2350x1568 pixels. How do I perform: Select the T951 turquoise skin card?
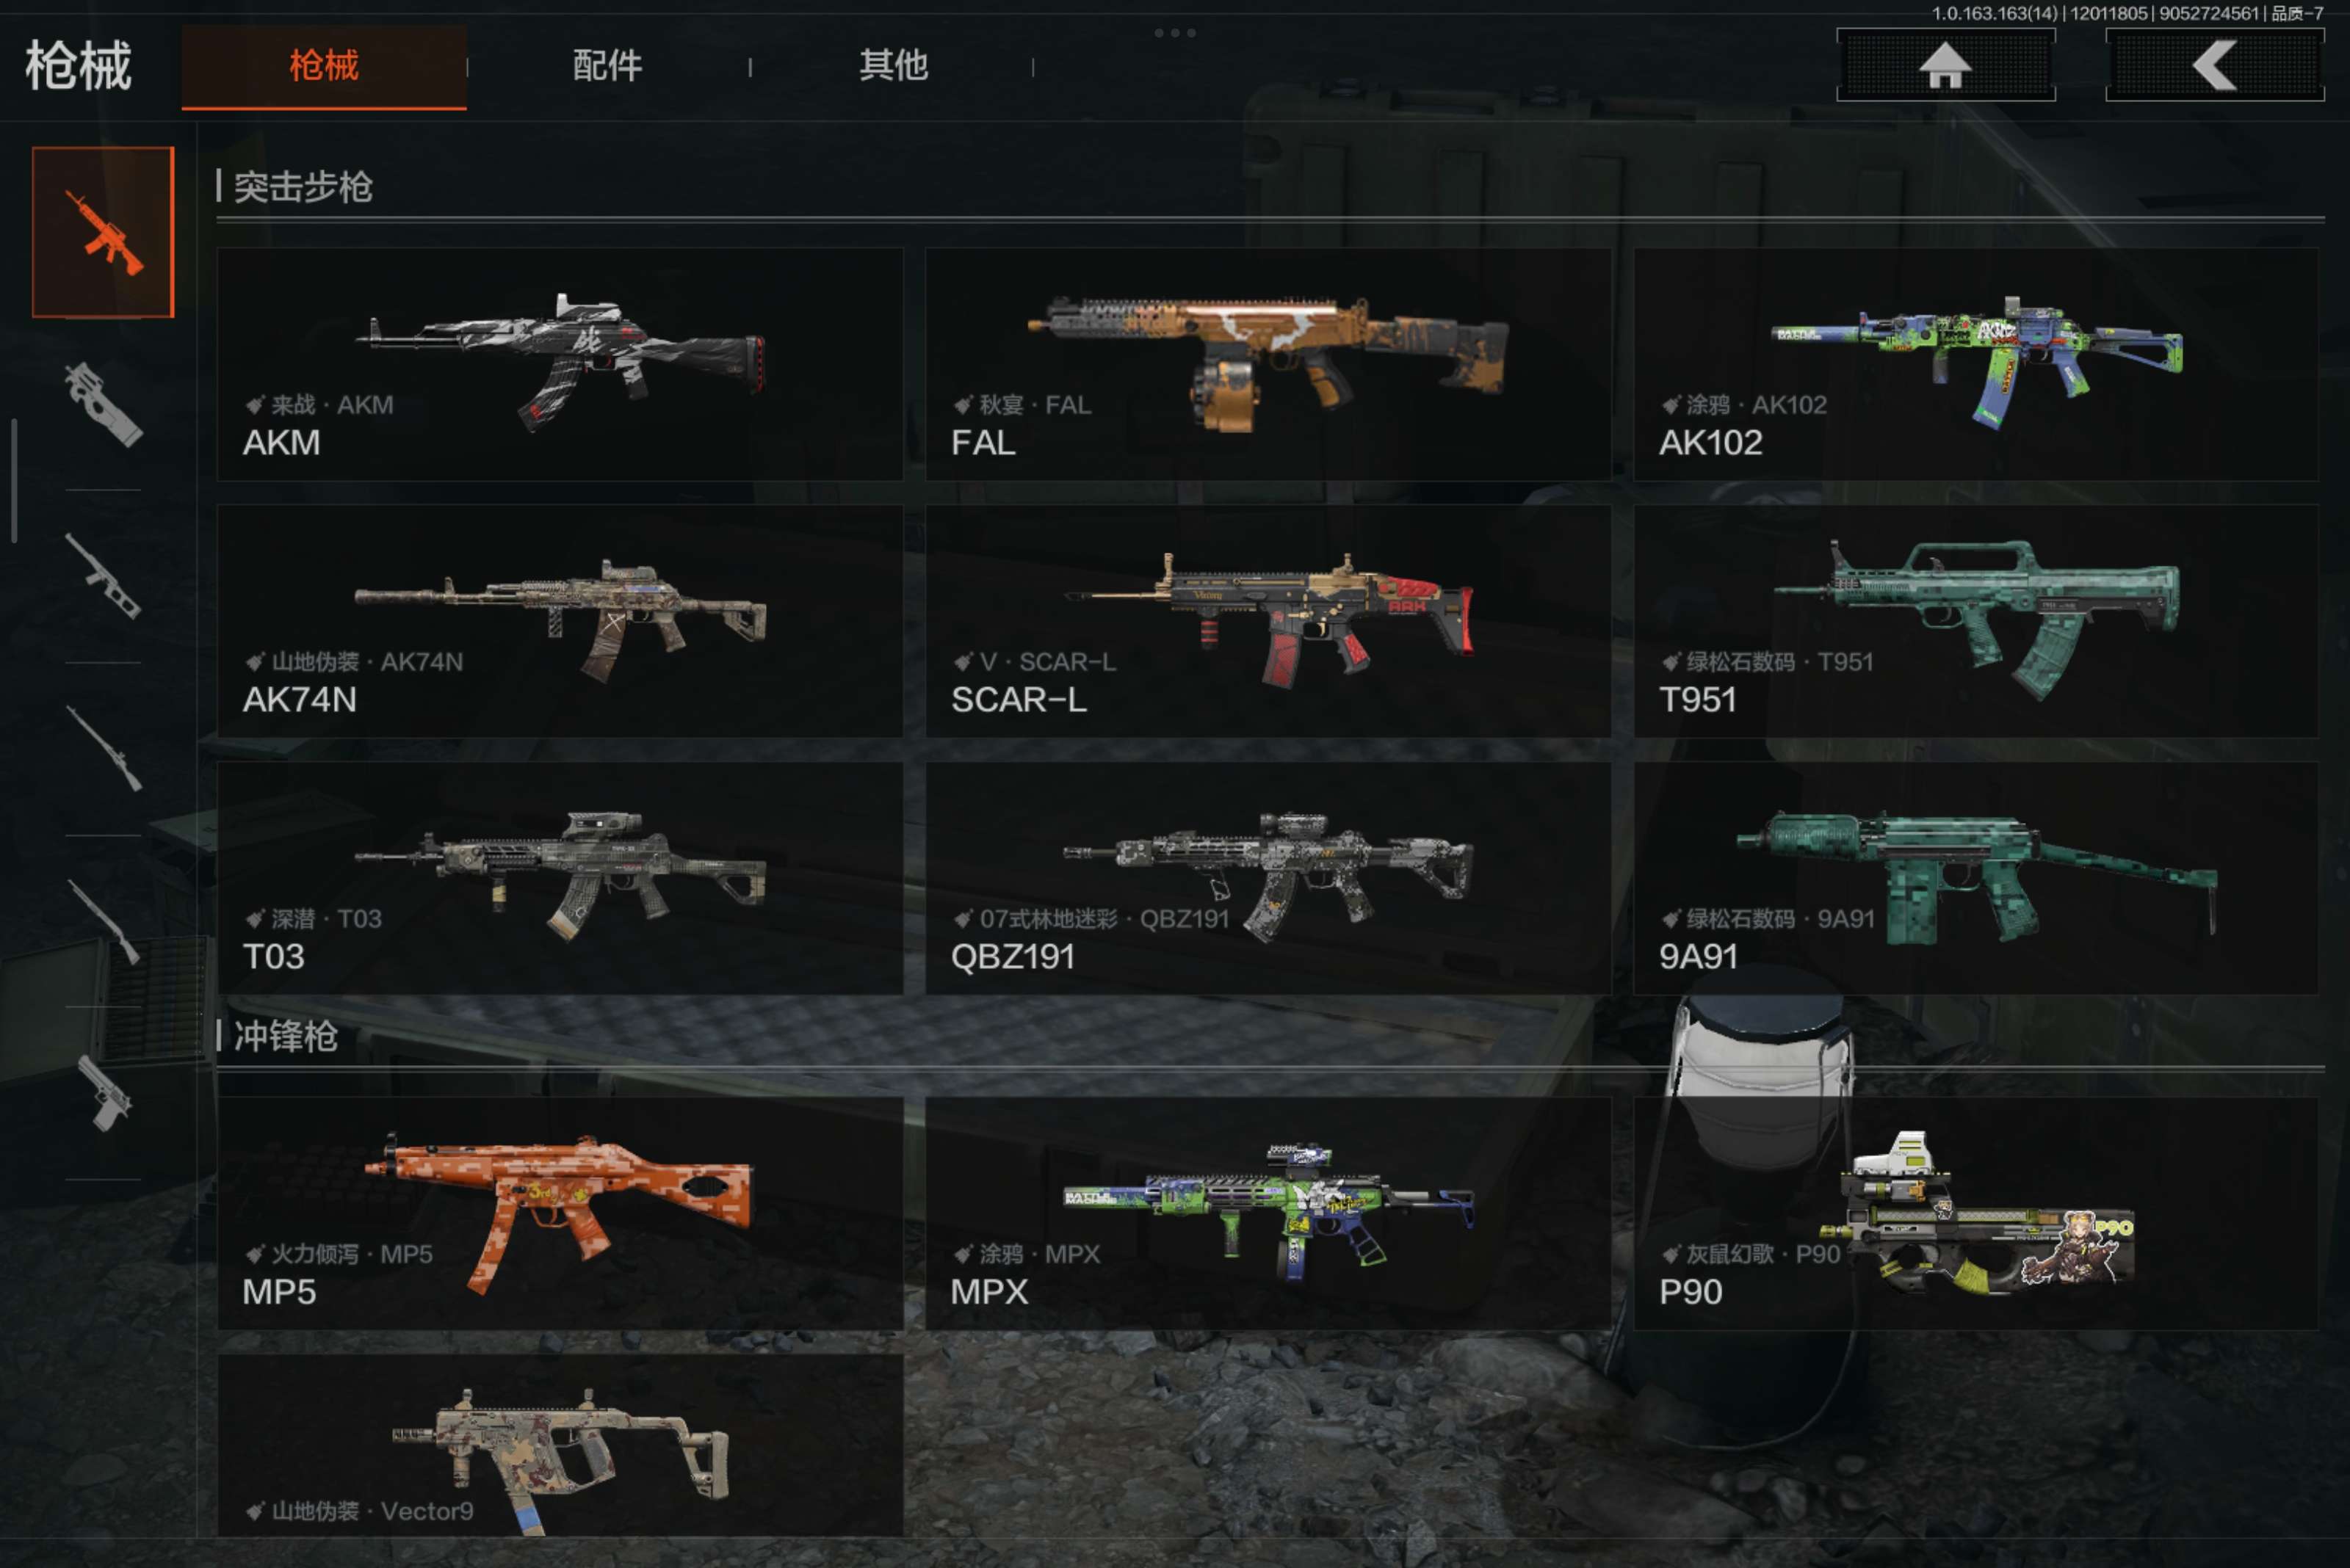click(1976, 621)
